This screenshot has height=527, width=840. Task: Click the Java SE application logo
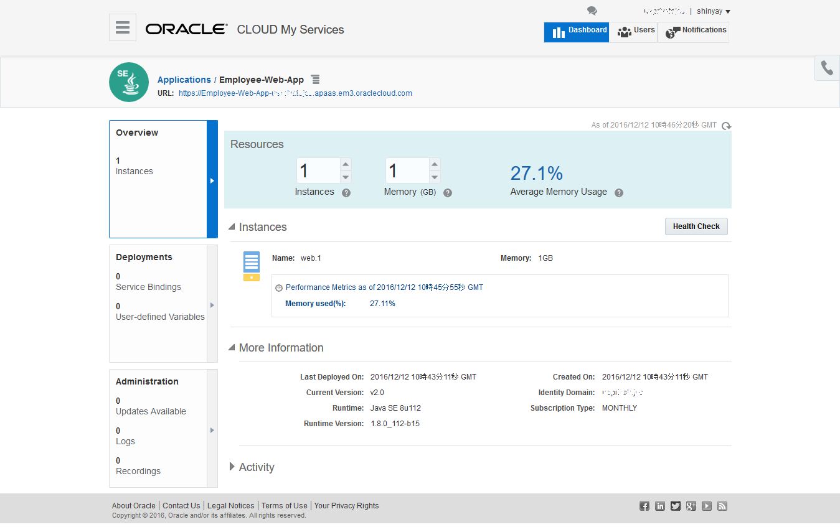point(129,82)
